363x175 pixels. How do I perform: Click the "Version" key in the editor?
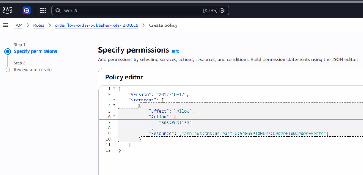pyautogui.click(x=140, y=94)
